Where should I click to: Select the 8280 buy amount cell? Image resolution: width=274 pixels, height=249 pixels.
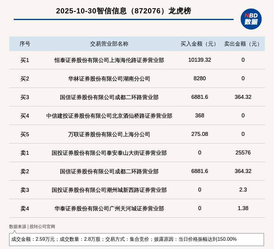pyautogui.click(x=199, y=78)
